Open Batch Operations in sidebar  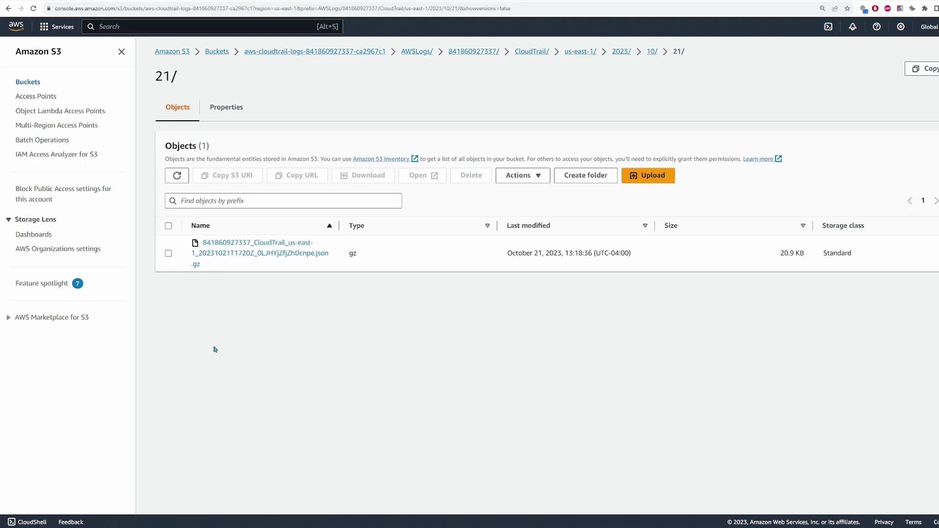42,140
